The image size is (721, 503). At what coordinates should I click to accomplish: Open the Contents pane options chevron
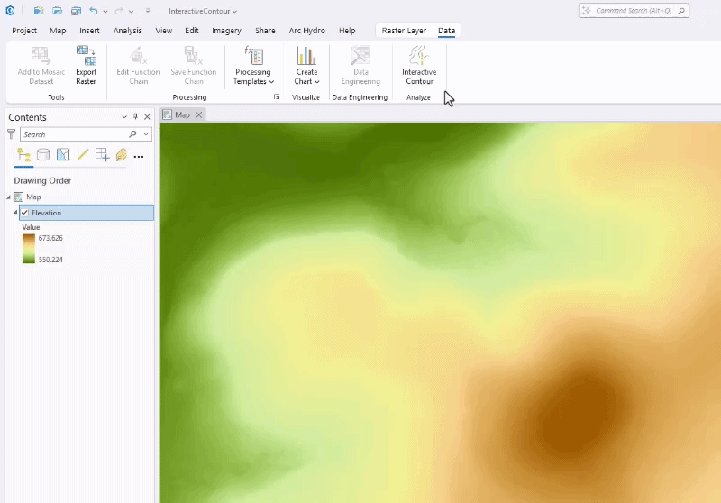pyautogui.click(x=124, y=117)
